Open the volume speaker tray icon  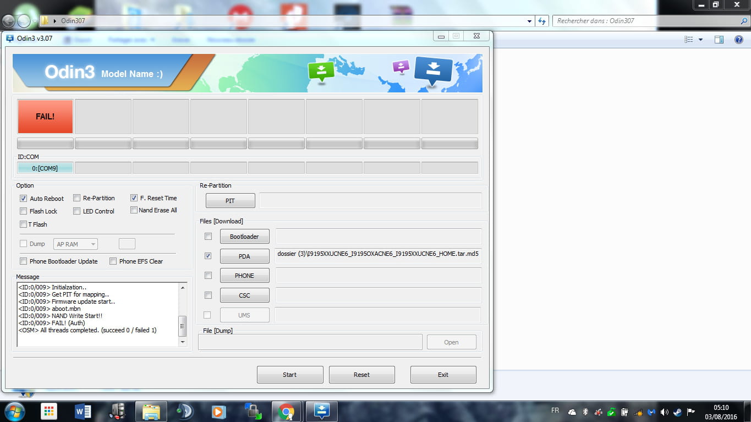pyautogui.click(x=664, y=412)
